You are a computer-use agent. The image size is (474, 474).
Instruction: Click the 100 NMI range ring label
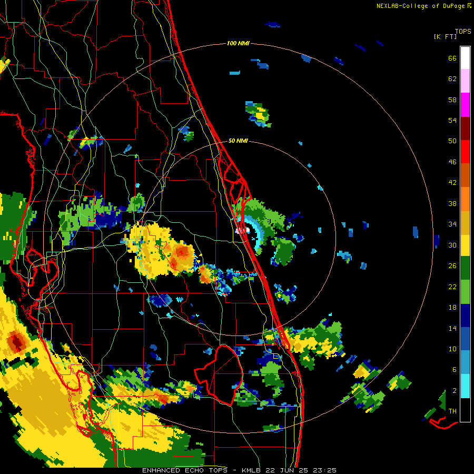click(x=238, y=44)
